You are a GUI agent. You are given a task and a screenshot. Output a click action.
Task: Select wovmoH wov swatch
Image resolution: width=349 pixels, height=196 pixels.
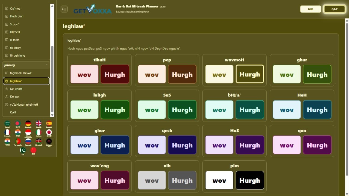[219, 74]
